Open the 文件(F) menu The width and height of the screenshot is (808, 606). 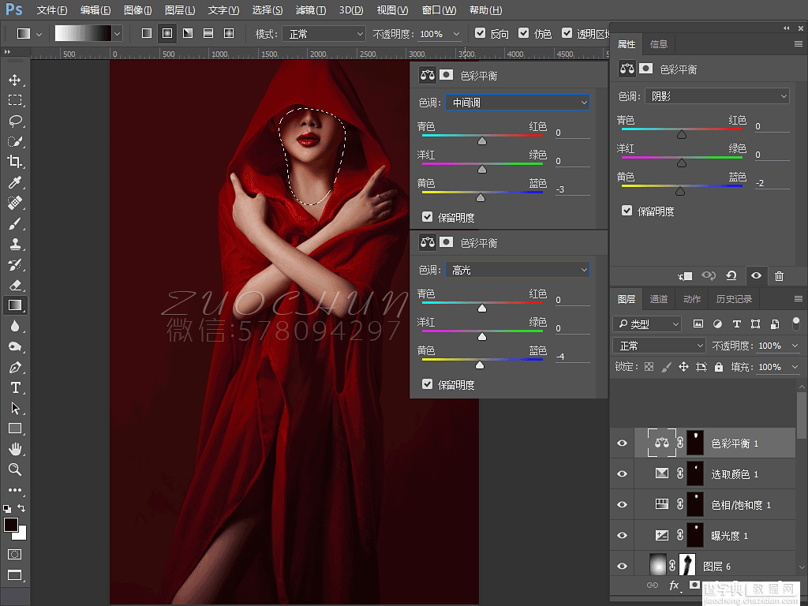pyautogui.click(x=52, y=10)
